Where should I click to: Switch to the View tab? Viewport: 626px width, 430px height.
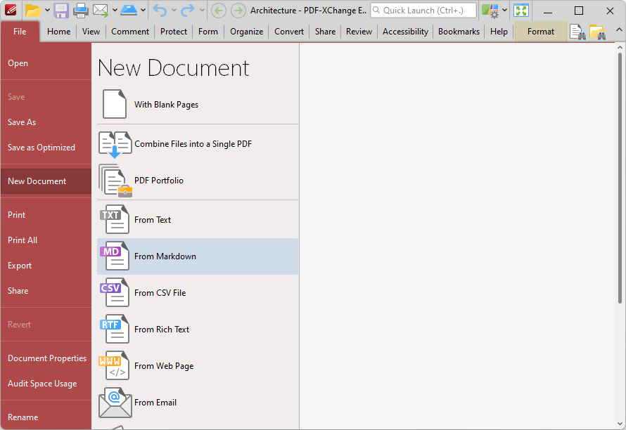click(91, 32)
